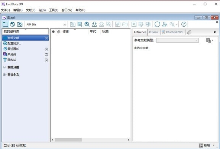Open the APA 6th output style dropdown

(65, 24)
